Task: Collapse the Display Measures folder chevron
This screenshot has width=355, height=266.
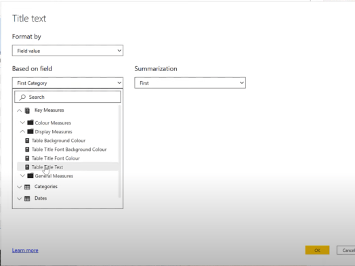Action: point(22,131)
